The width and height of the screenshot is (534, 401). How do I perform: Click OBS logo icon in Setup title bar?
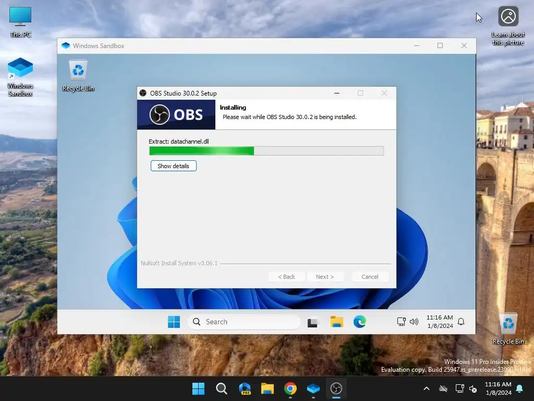[143, 93]
